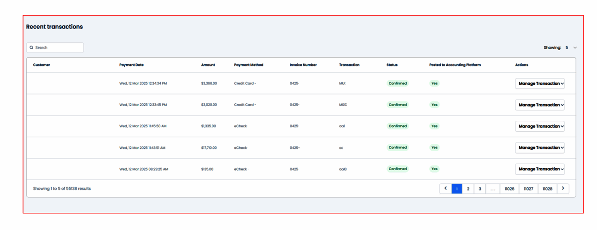Go to page 3
597x230 pixels.
(x=480, y=189)
